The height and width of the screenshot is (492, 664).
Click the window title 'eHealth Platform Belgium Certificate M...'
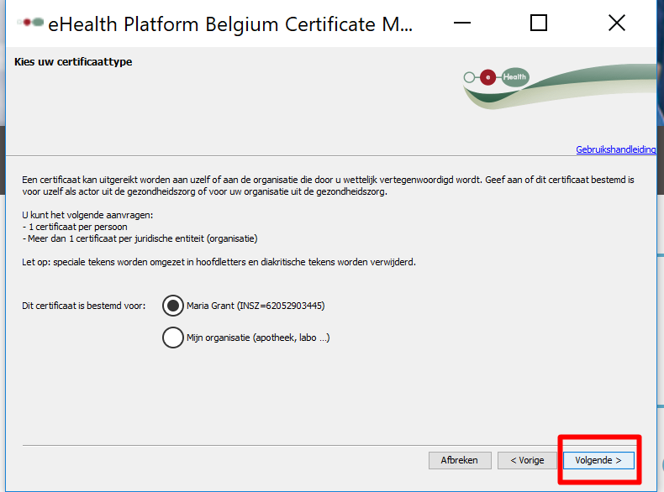[230, 24]
